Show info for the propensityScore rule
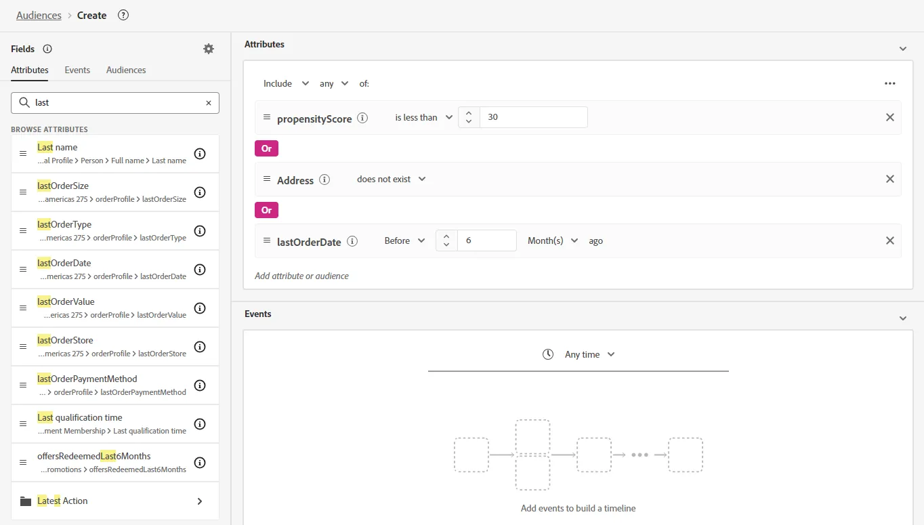 tap(362, 118)
